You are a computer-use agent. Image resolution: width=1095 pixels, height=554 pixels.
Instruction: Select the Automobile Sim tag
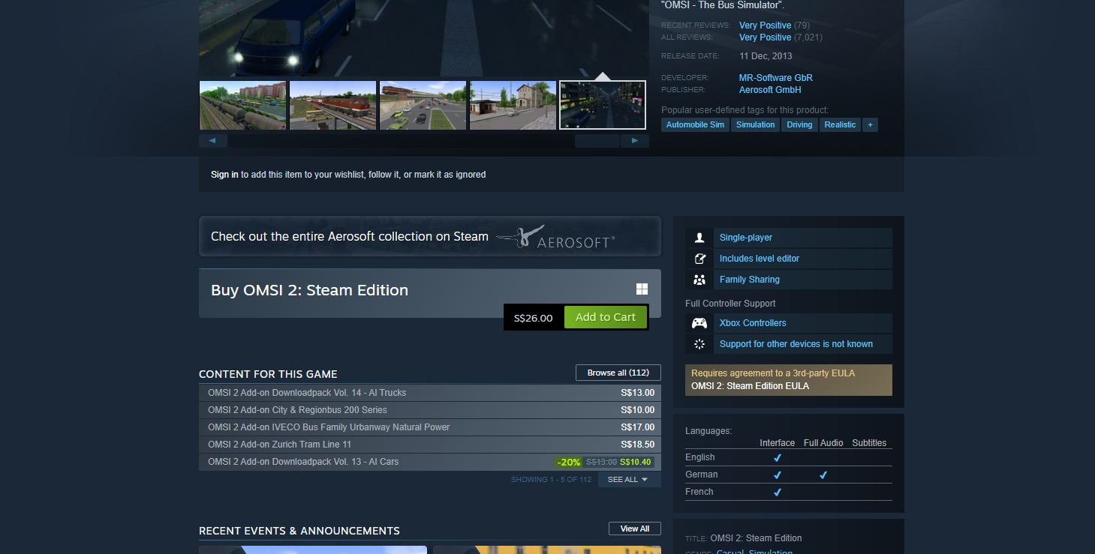[695, 125]
